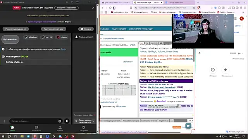
Task: Open 'Настройки' settings in bottom bar
Action: 84,129
